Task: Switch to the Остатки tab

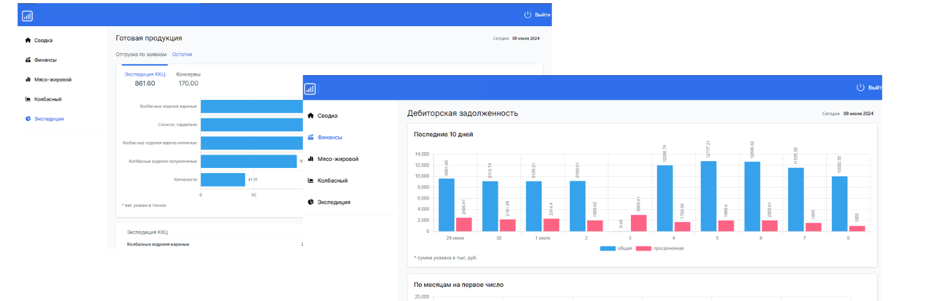Action: (x=182, y=55)
